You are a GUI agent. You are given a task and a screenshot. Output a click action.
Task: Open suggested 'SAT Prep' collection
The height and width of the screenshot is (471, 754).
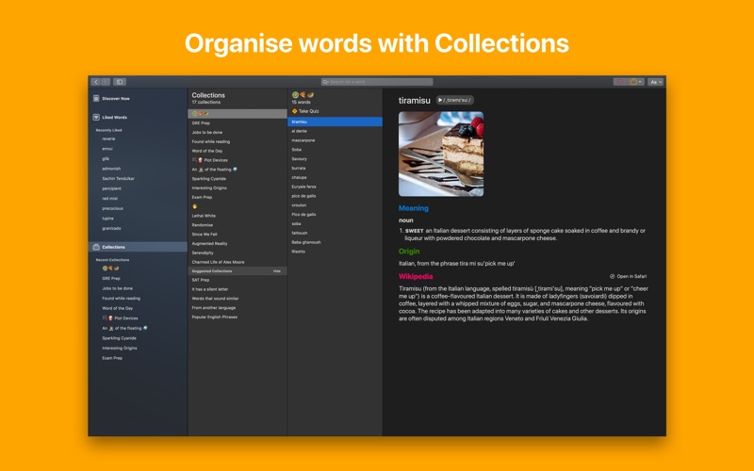click(201, 280)
